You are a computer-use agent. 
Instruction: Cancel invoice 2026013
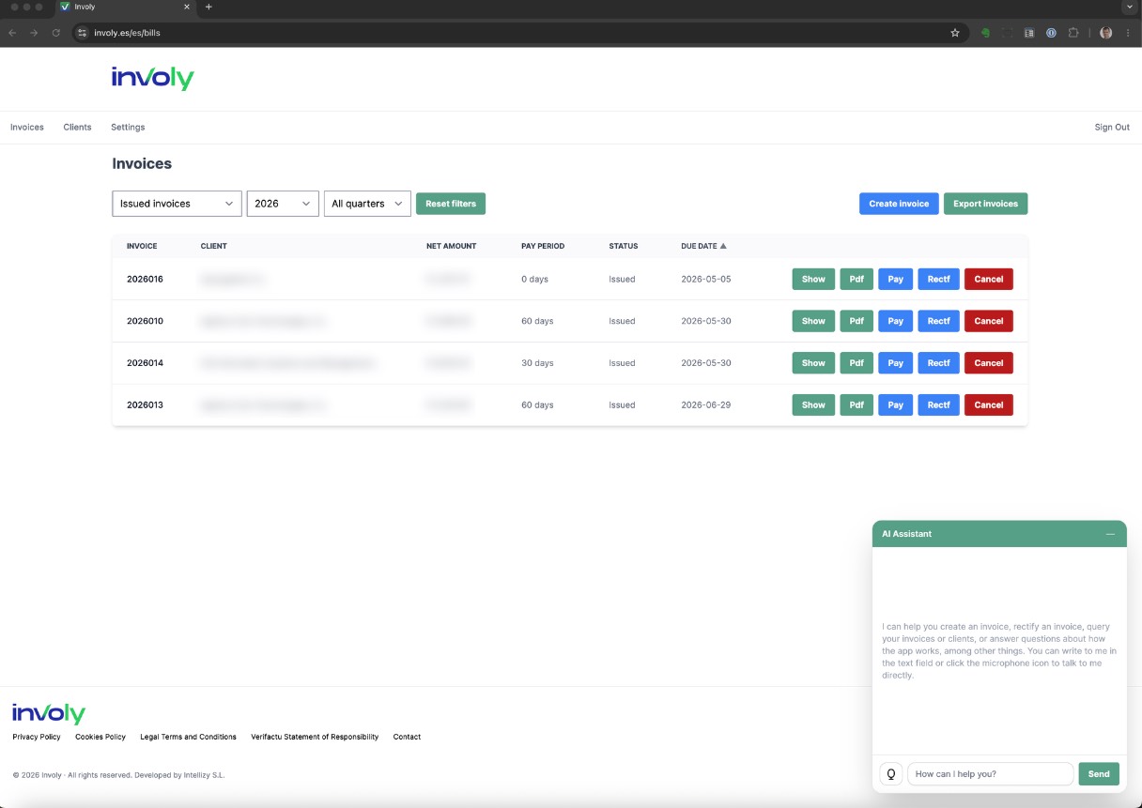(989, 405)
